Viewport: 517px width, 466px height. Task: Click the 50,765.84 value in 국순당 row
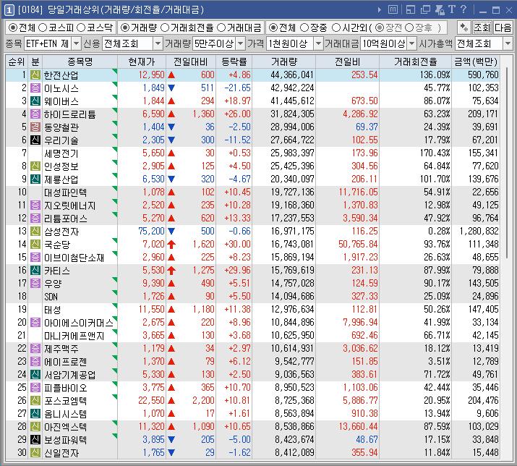click(x=358, y=245)
